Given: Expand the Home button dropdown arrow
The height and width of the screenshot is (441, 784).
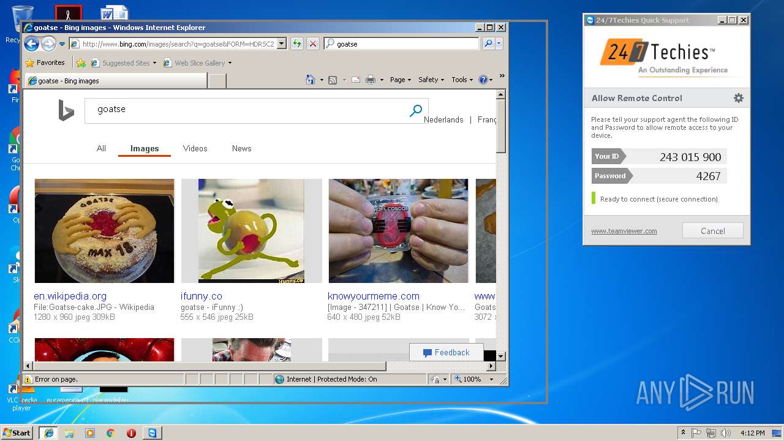Looking at the screenshot, I should point(322,80).
